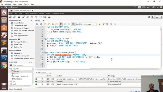The height and width of the screenshot is (92, 163).
Task: Close the Local instance 3306 tab
Action: [33, 10]
